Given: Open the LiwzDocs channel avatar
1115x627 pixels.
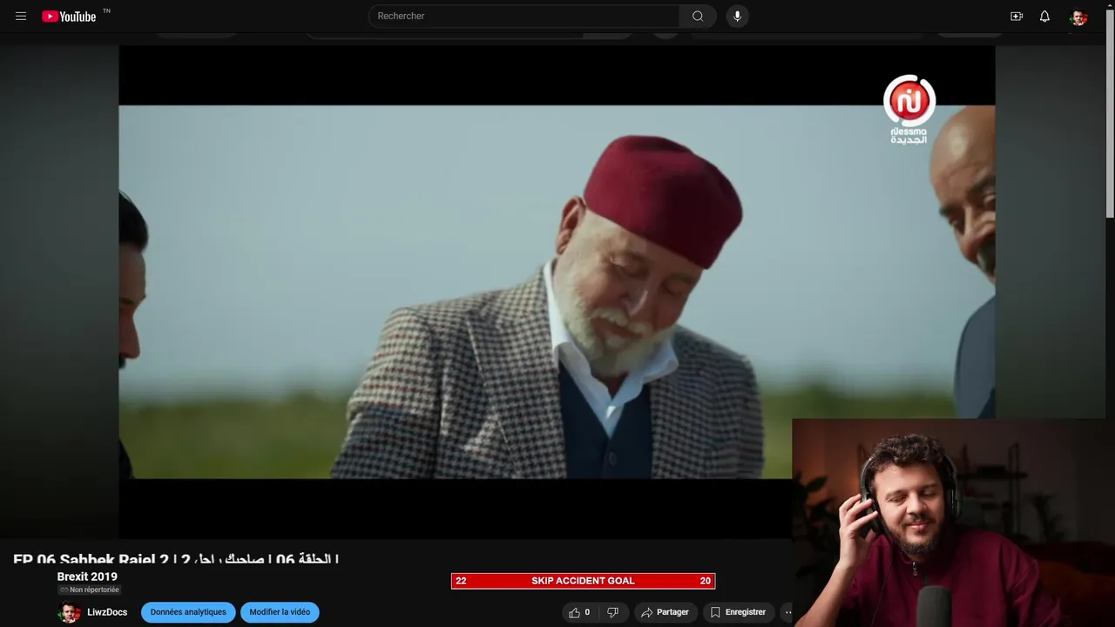Looking at the screenshot, I should click(x=69, y=612).
